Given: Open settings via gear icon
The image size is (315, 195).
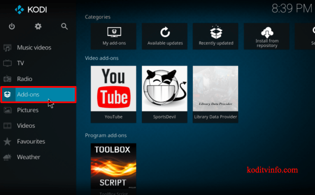Looking at the screenshot, I should [38, 26].
